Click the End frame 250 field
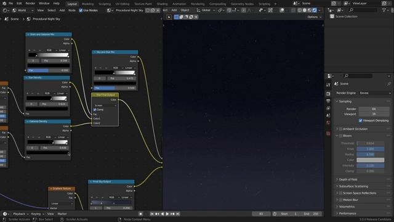Viewport: 394px width, 222px height. [312, 214]
